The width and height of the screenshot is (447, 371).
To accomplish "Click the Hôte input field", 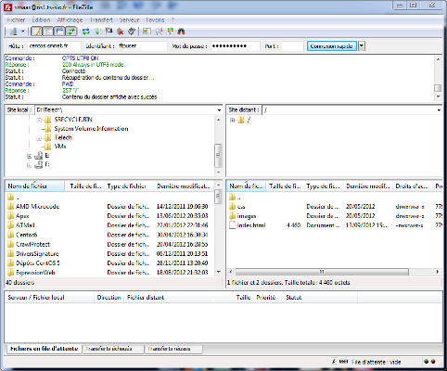I will coord(54,46).
